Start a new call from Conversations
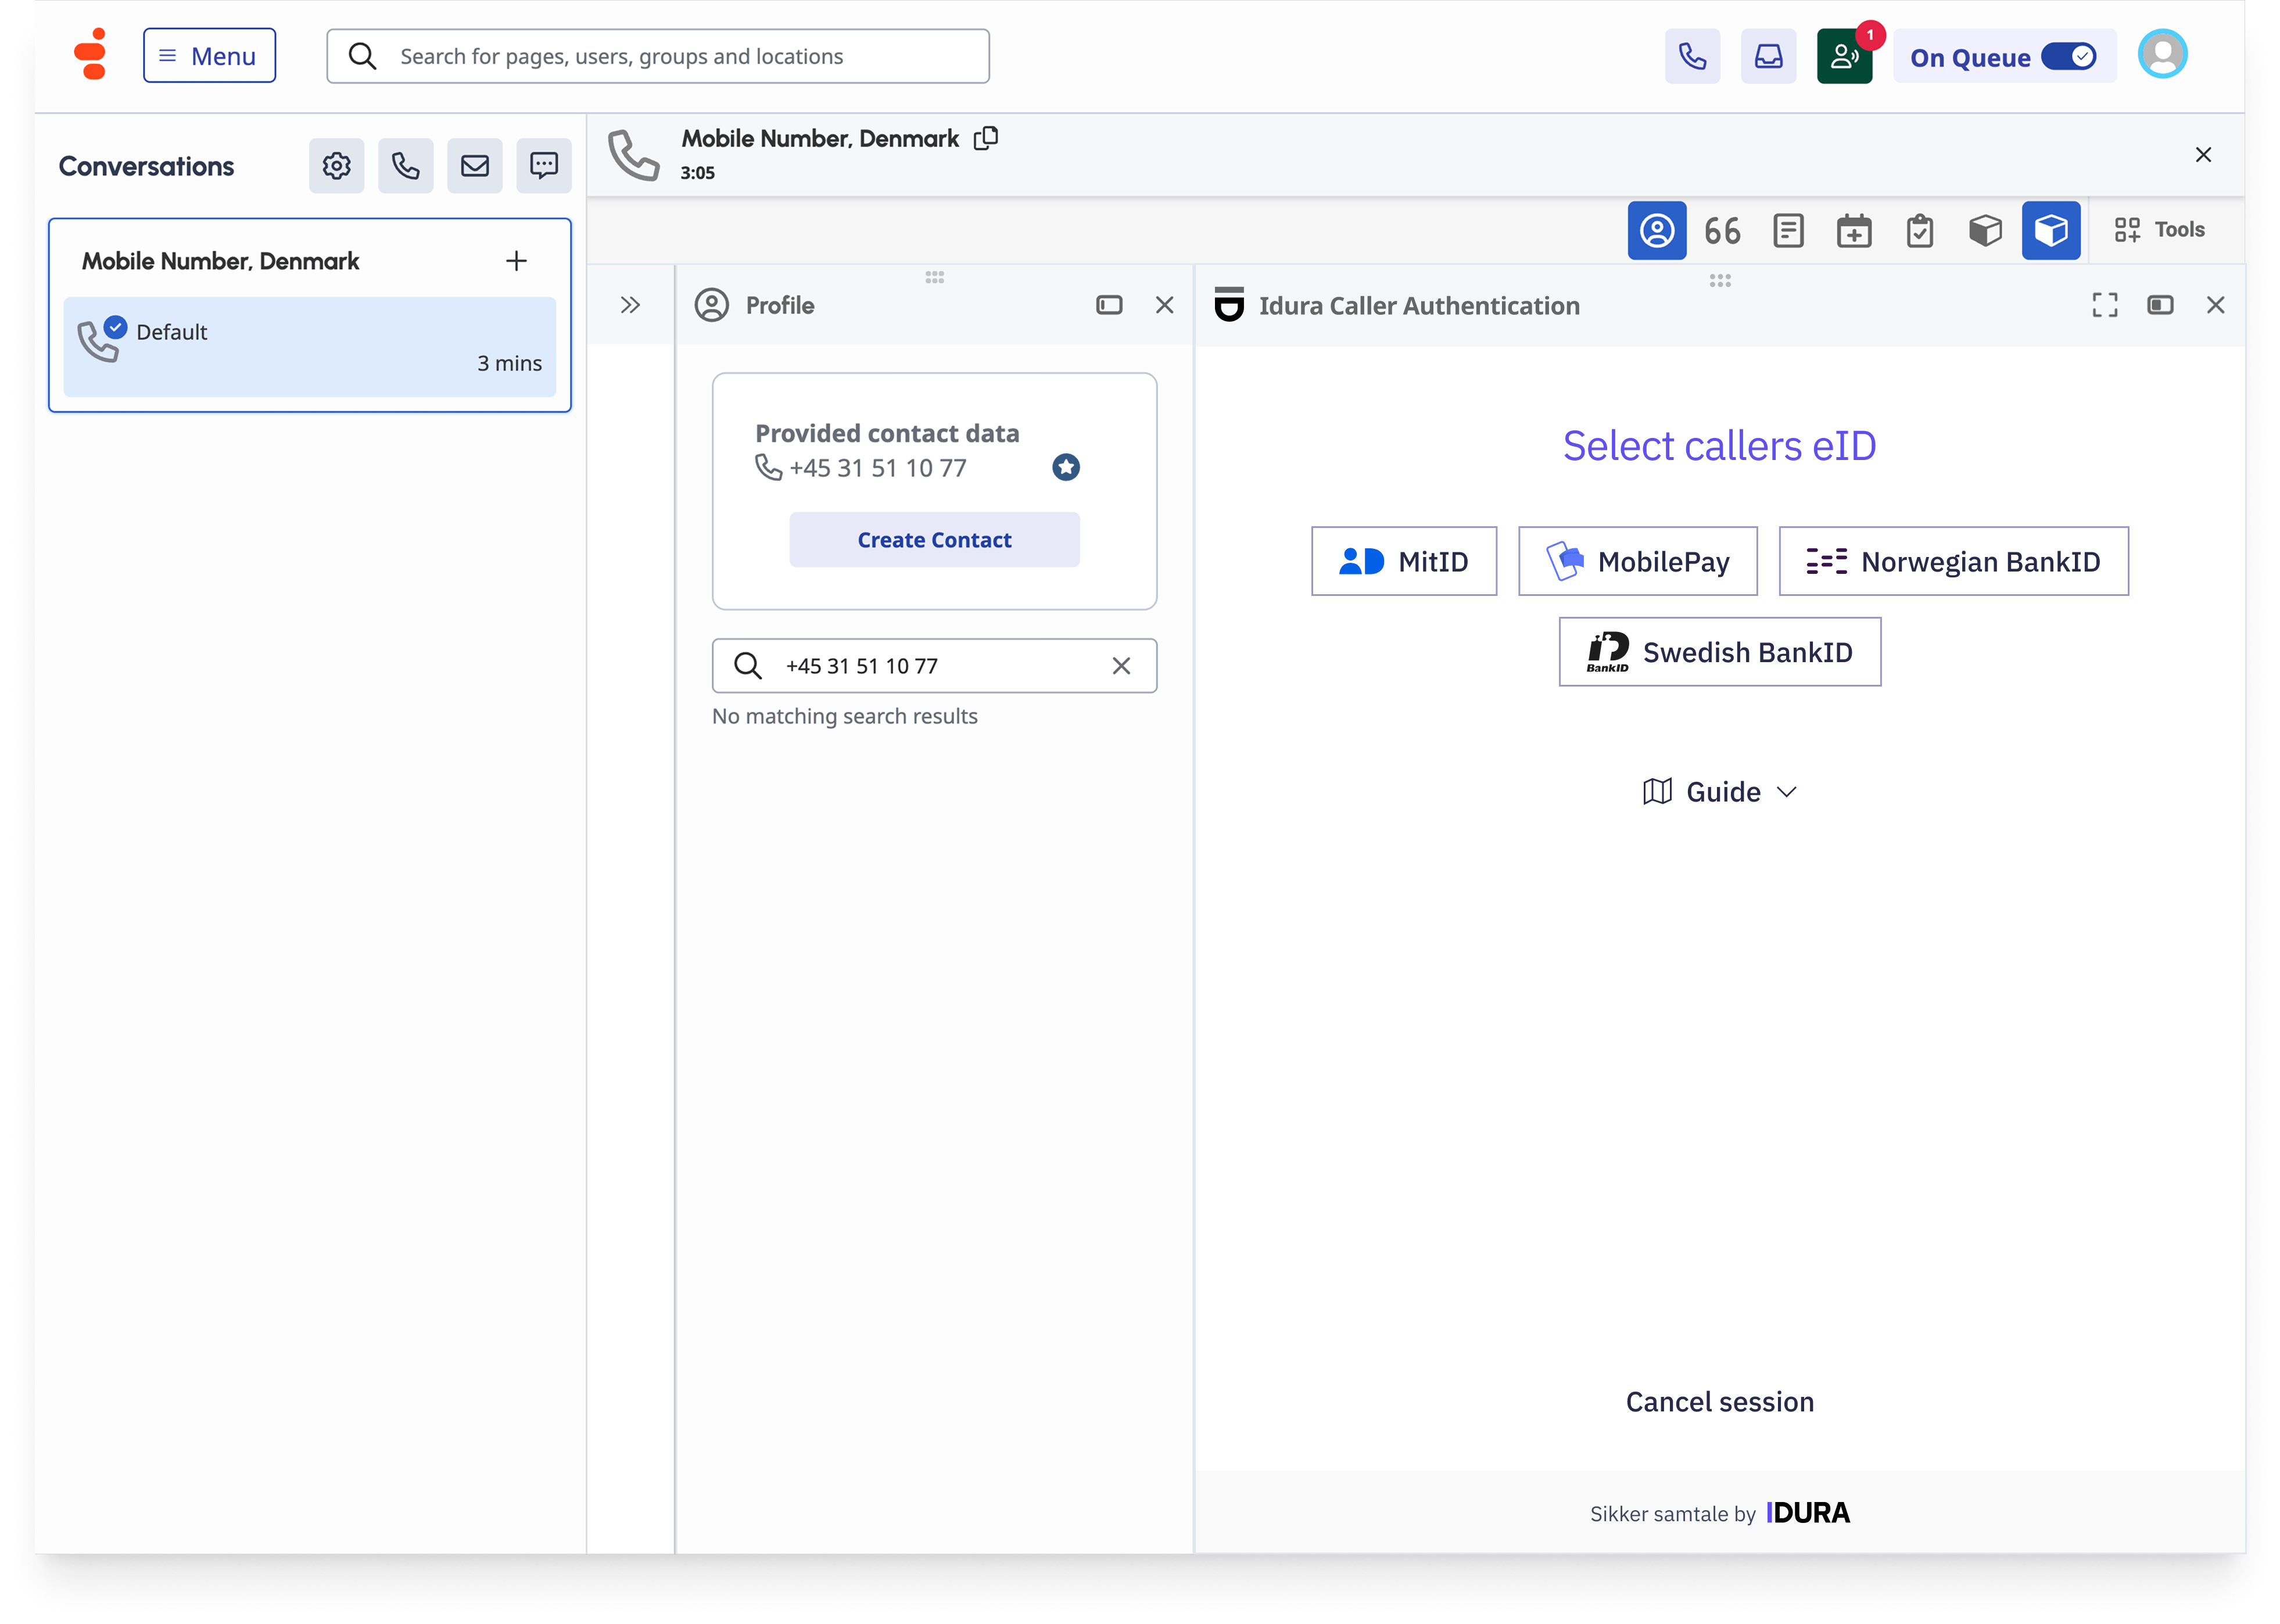 [x=405, y=166]
